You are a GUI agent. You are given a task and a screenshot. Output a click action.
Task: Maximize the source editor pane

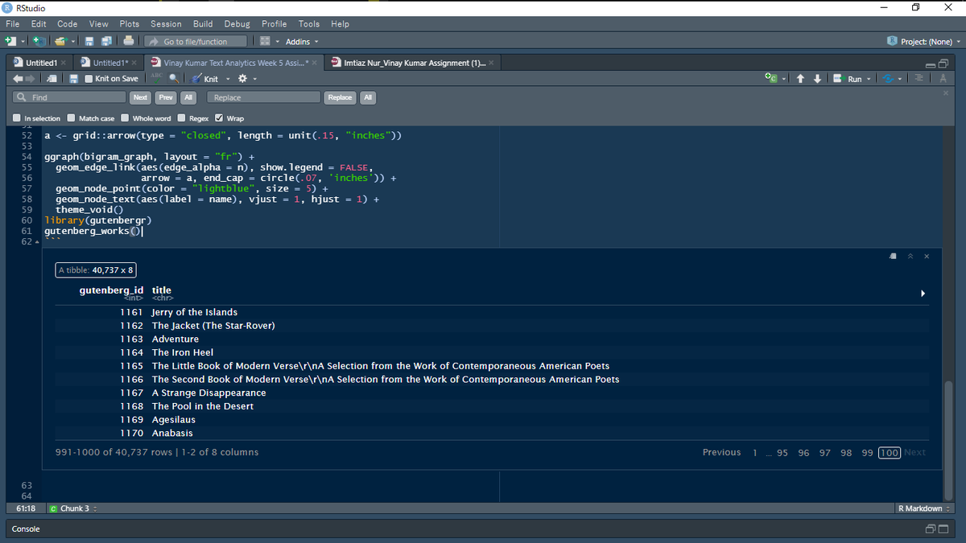[x=942, y=63]
